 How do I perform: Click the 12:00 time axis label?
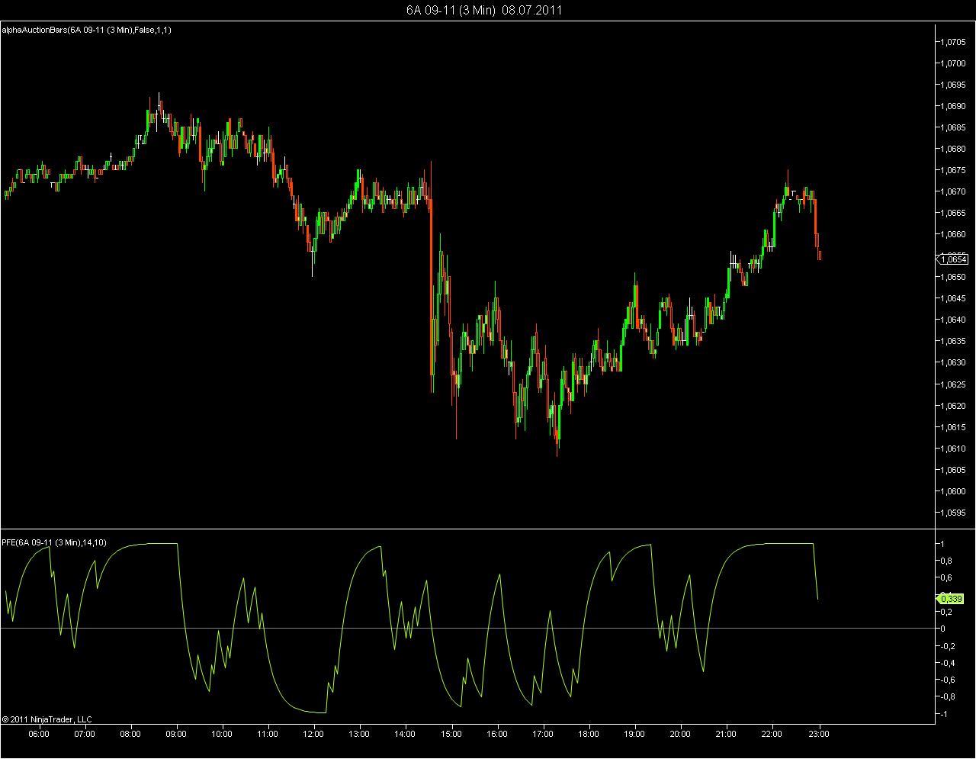click(x=313, y=734)
